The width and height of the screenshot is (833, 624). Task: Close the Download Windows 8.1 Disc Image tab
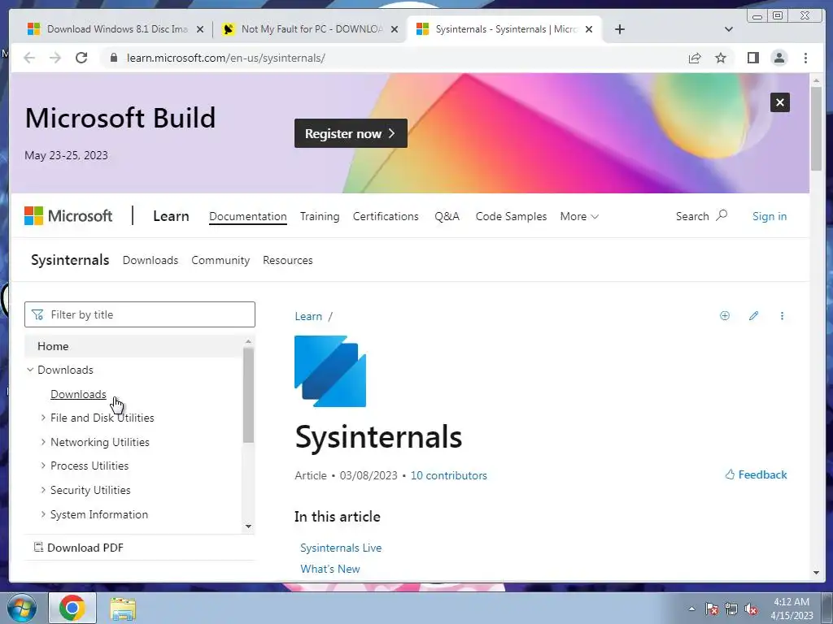pyautogui.click(x=200, y=29)
